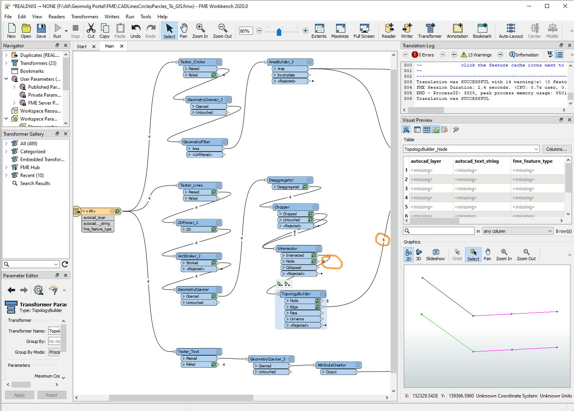This screenshot has height=411, width=574.
Task: Click the Maximize canvas icon
Action: pos(340,31)
